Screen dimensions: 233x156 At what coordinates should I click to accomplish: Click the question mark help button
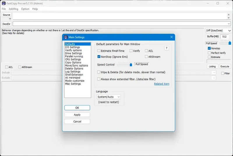pyautogui.click(x=167, y=48)
